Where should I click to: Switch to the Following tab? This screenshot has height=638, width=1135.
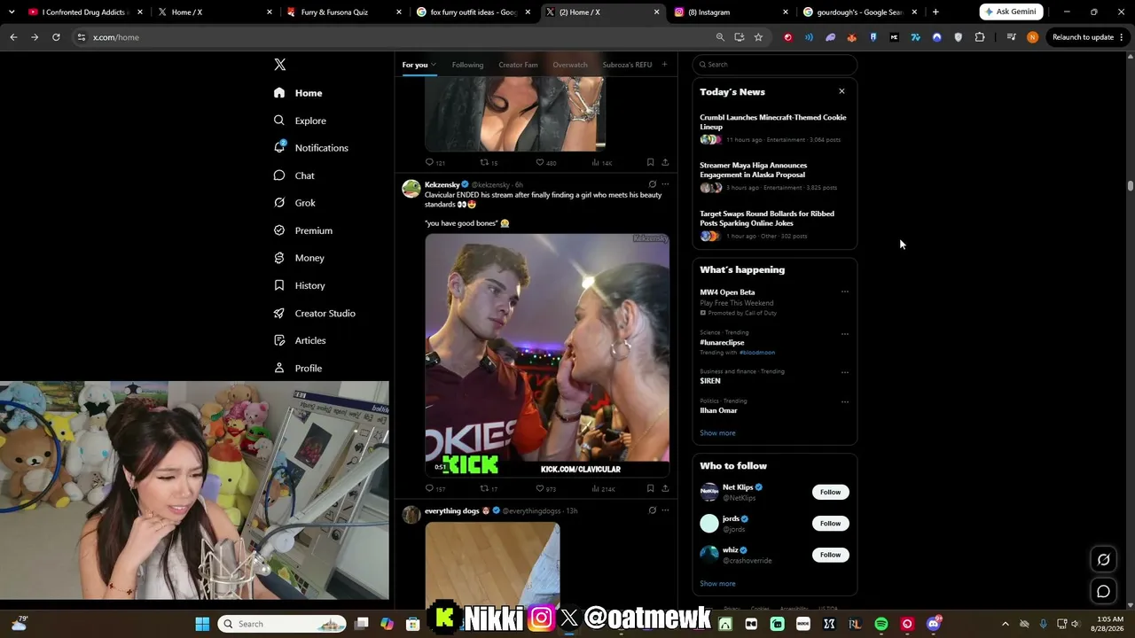click(x=467, y=65)
